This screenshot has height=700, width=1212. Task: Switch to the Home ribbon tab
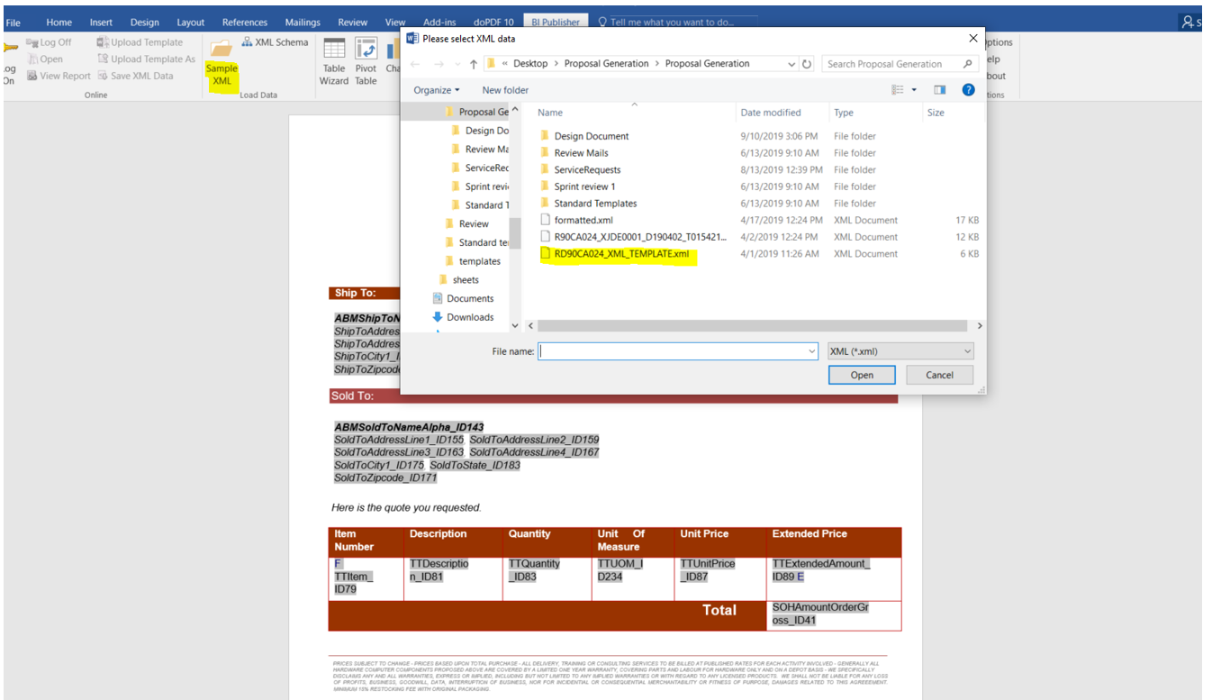coord(59,23)
